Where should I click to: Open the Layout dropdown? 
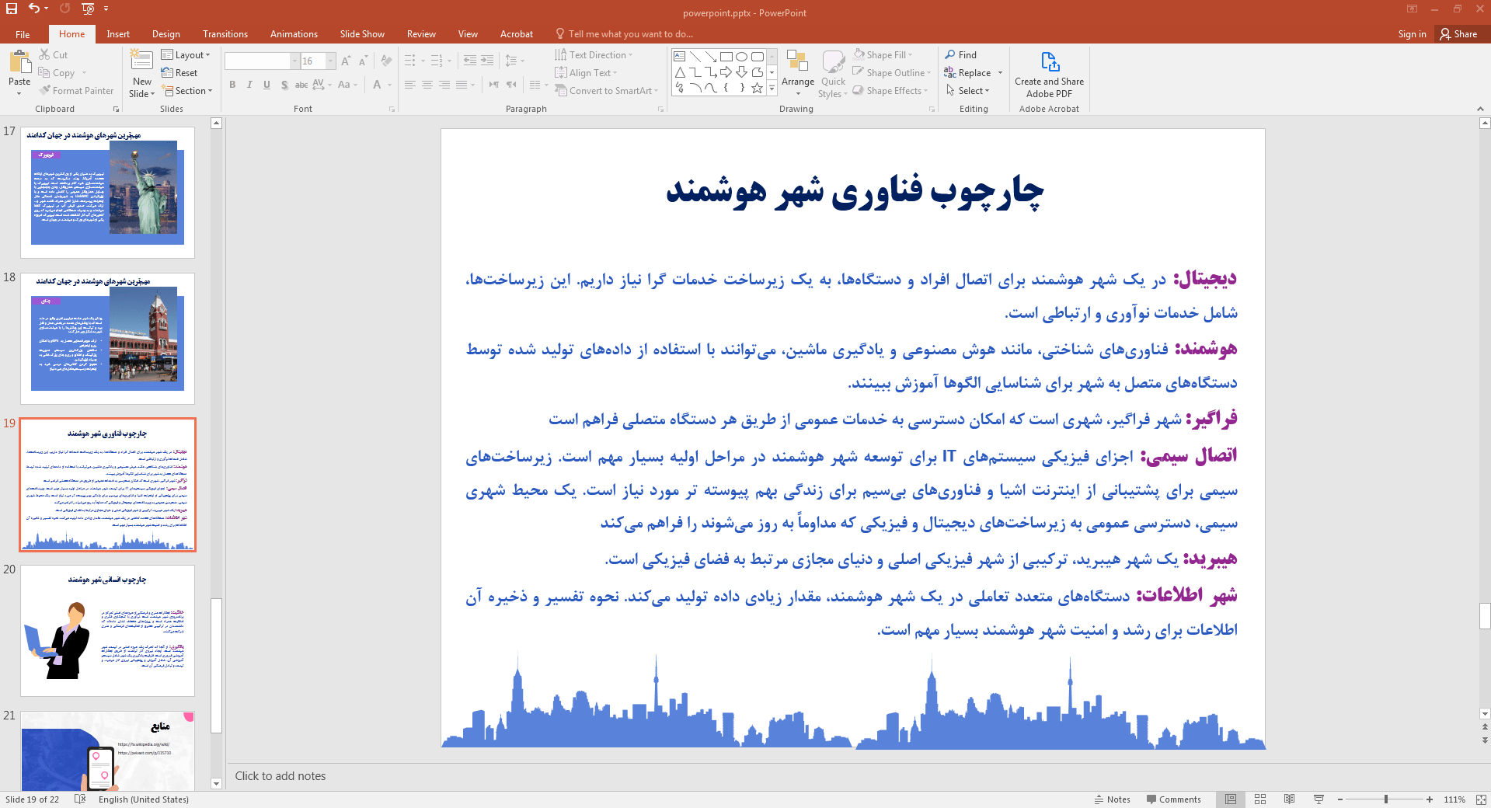point(186,55)
